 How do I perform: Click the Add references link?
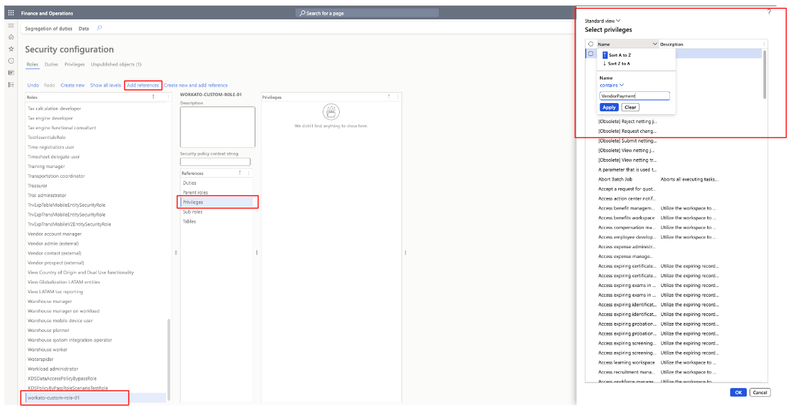point(143,85)
